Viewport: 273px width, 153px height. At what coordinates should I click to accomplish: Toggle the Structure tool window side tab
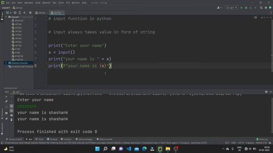2,114
